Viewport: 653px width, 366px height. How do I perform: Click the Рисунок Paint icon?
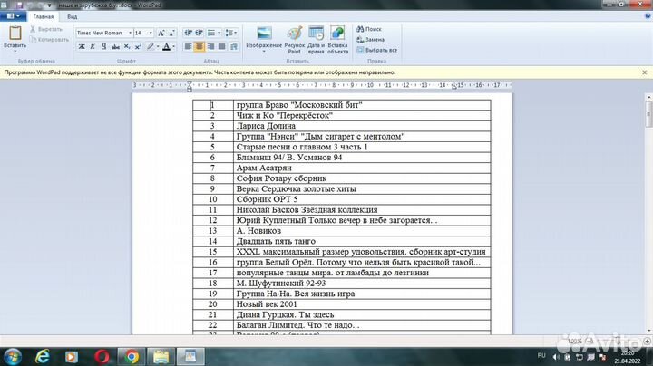click(295, 38)
